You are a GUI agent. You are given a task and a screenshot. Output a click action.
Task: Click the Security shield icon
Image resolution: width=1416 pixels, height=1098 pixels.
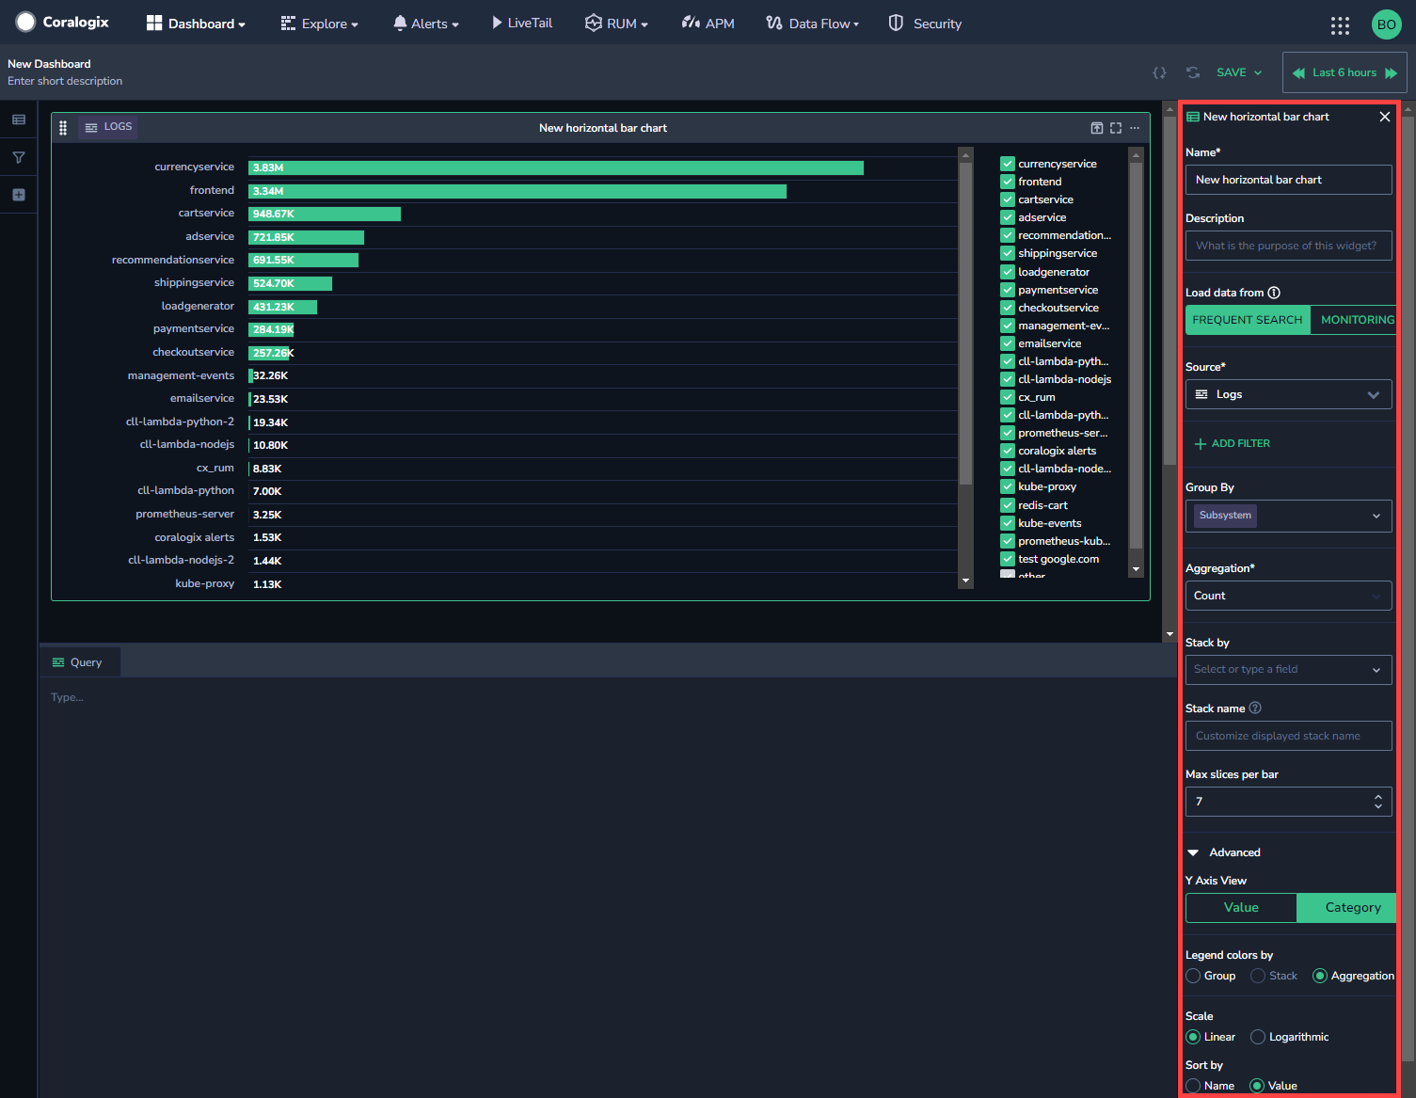[896, 23]
